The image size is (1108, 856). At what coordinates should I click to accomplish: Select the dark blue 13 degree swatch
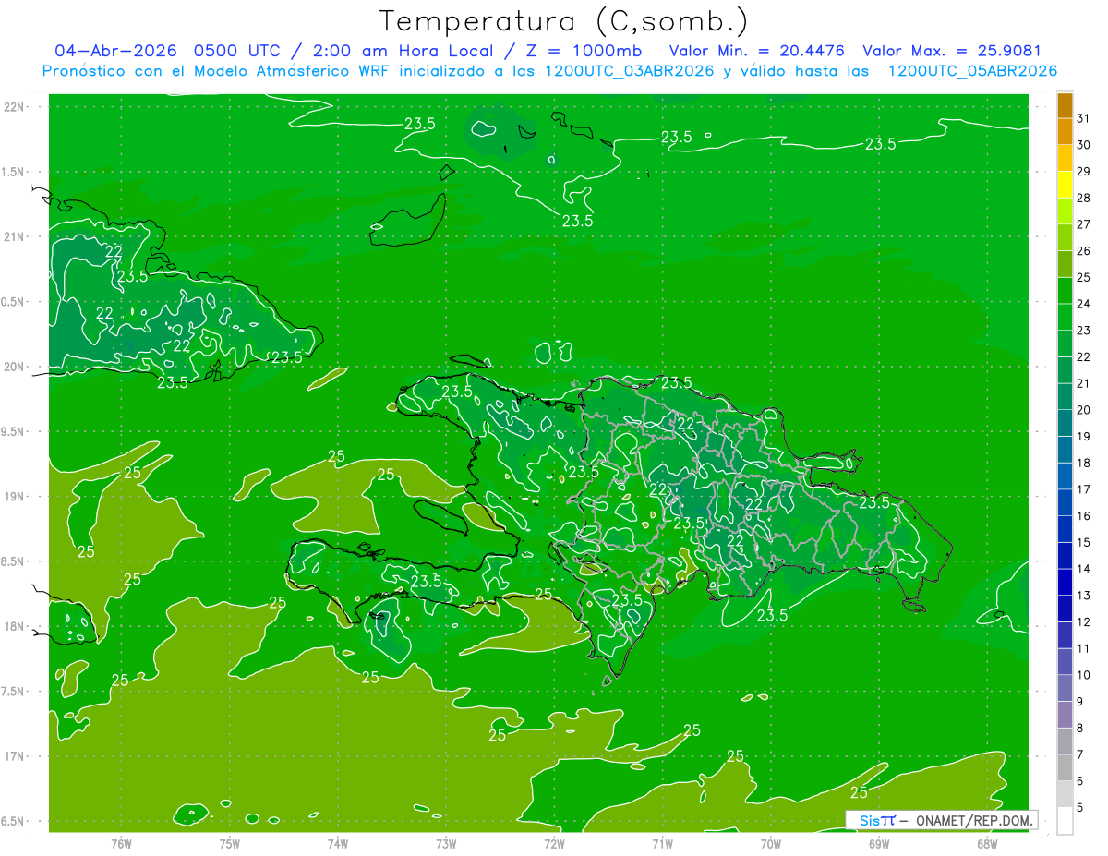pyautogui.click(x=1065, y=582)
